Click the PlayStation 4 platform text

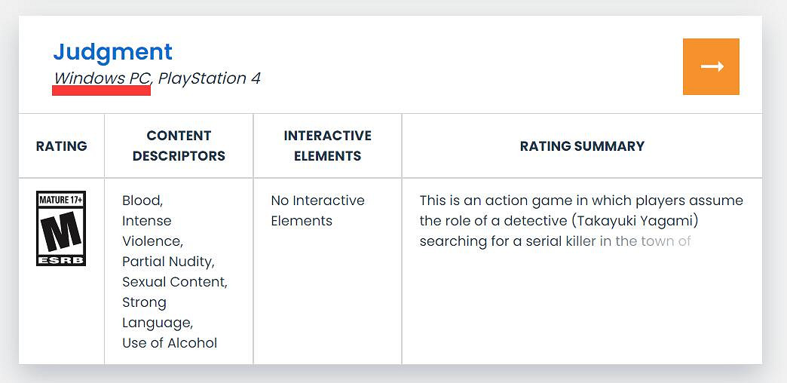[209, 78]
